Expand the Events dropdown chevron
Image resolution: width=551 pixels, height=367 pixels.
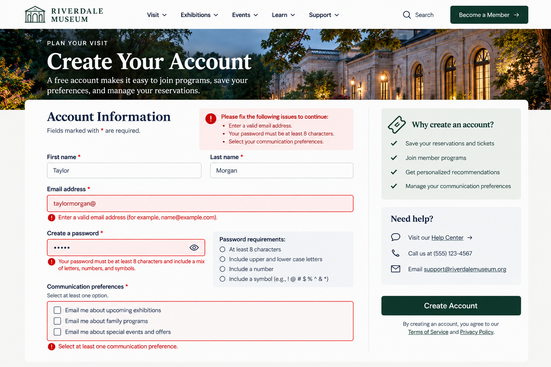coord(256,15)
